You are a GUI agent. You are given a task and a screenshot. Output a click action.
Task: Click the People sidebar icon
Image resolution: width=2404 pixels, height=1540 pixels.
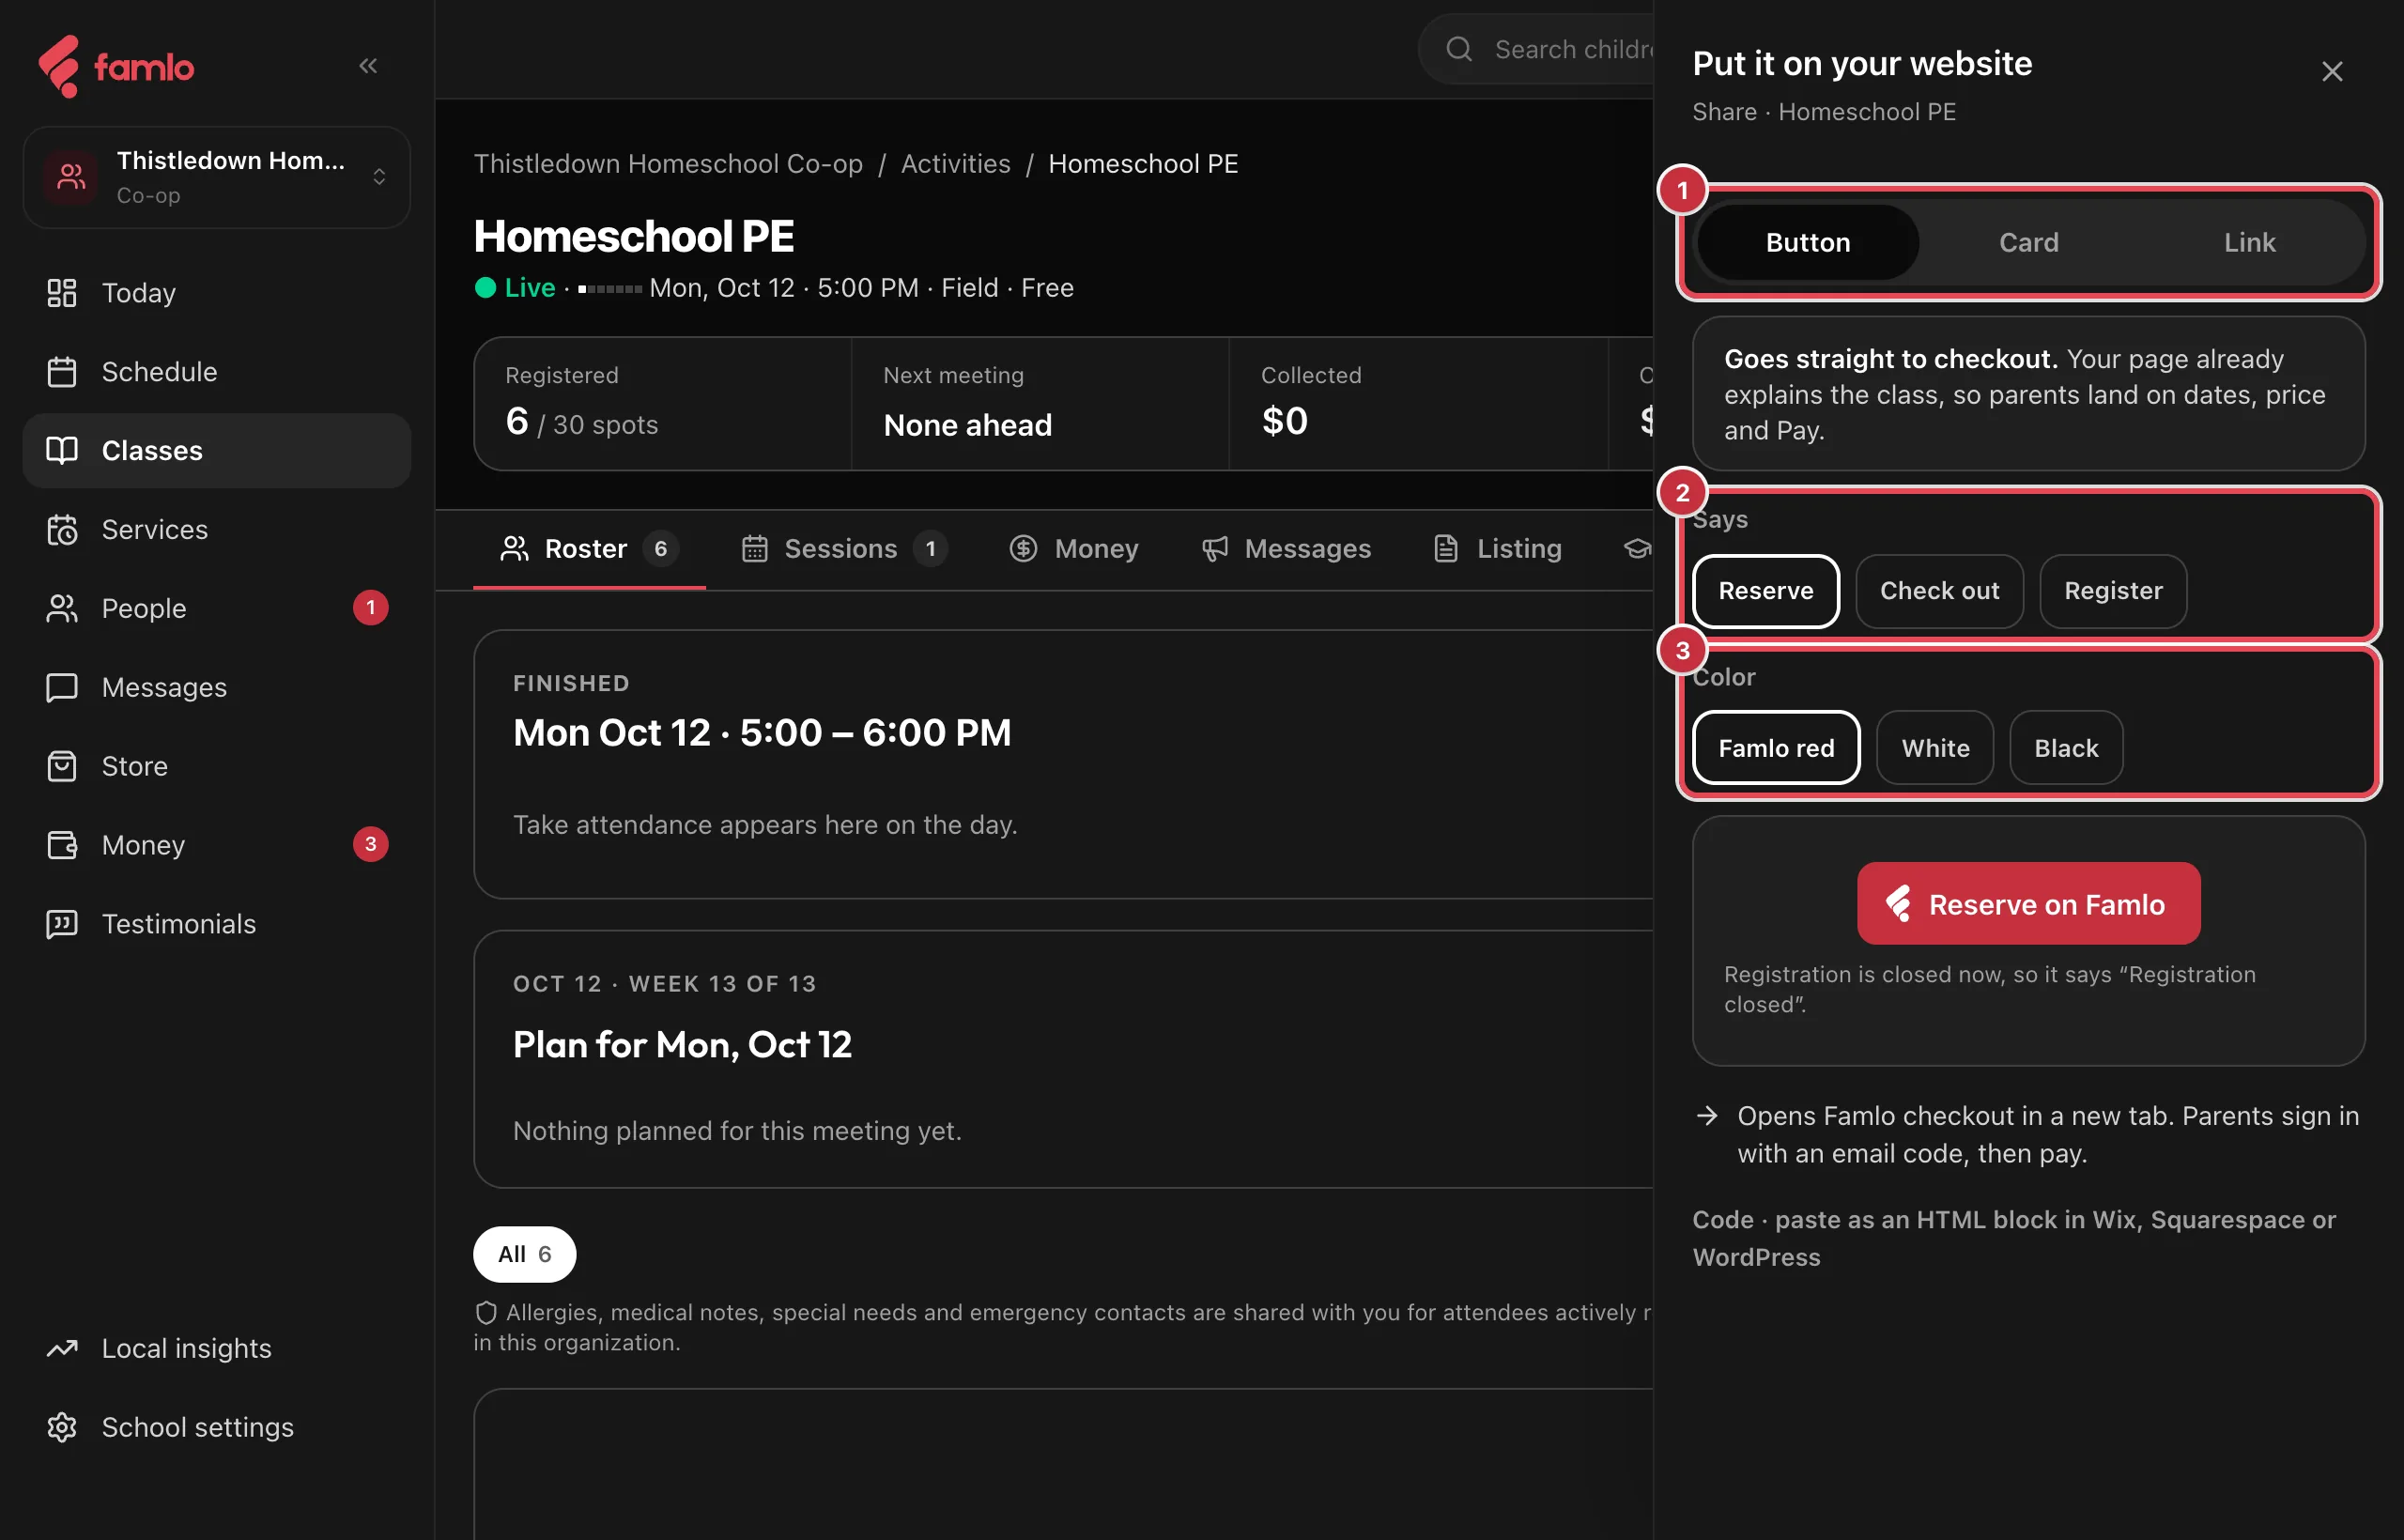point(62,609)
